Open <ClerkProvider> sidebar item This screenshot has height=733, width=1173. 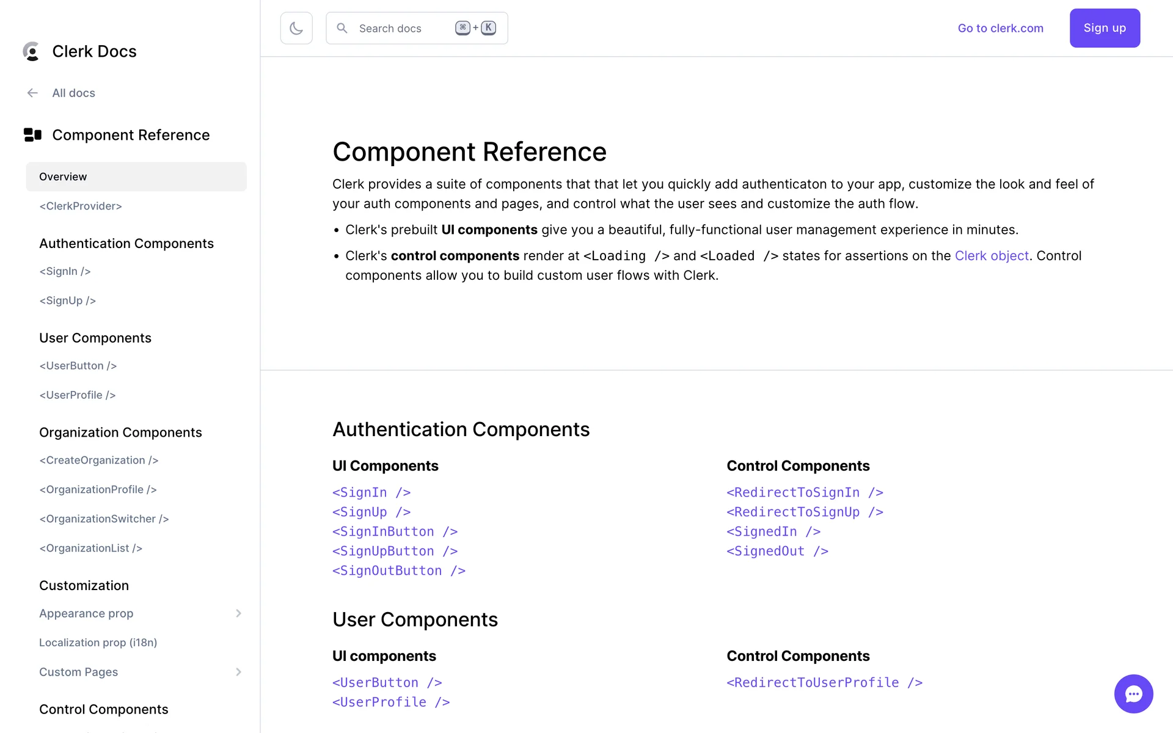pyautogui.click(x=81, y=206)
